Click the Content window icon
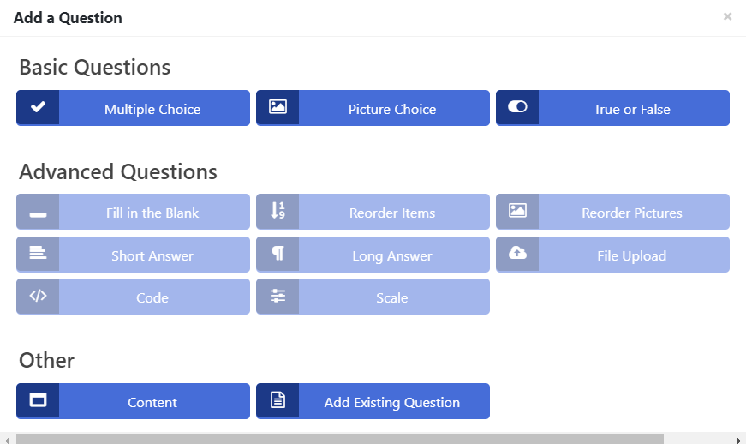This screenshot has width=746, height=444. pyautogui.click(x=38, y=399)
